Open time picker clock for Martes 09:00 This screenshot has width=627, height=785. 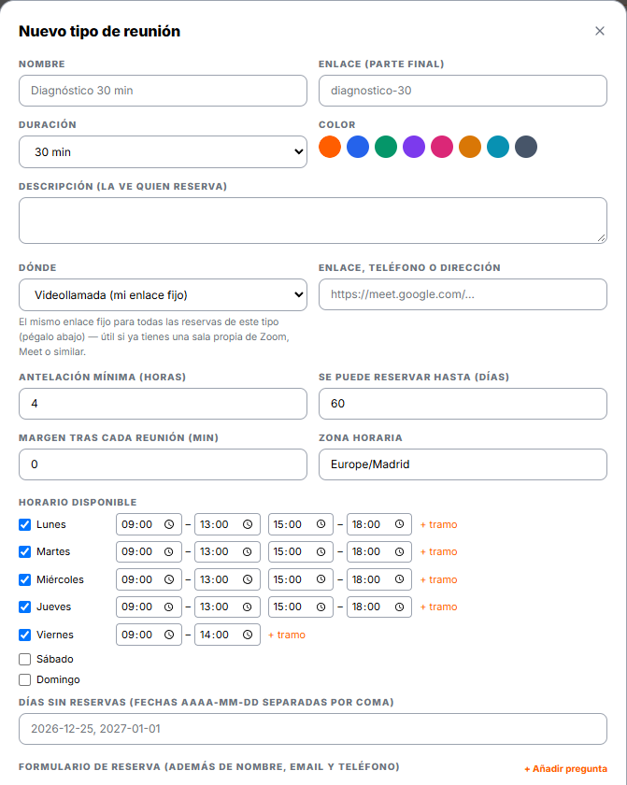(169, 551)
